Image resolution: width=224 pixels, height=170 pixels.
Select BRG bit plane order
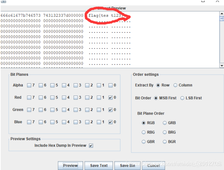click(x=165, y=132)
